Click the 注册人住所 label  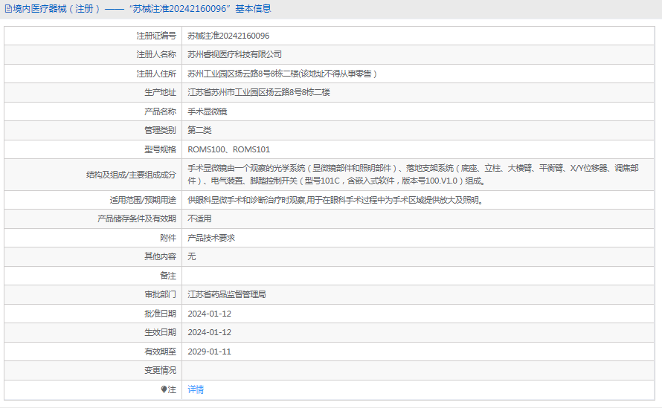pos(155,74)
